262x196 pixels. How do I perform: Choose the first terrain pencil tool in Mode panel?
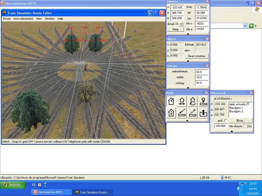click(x=181, y=113)
